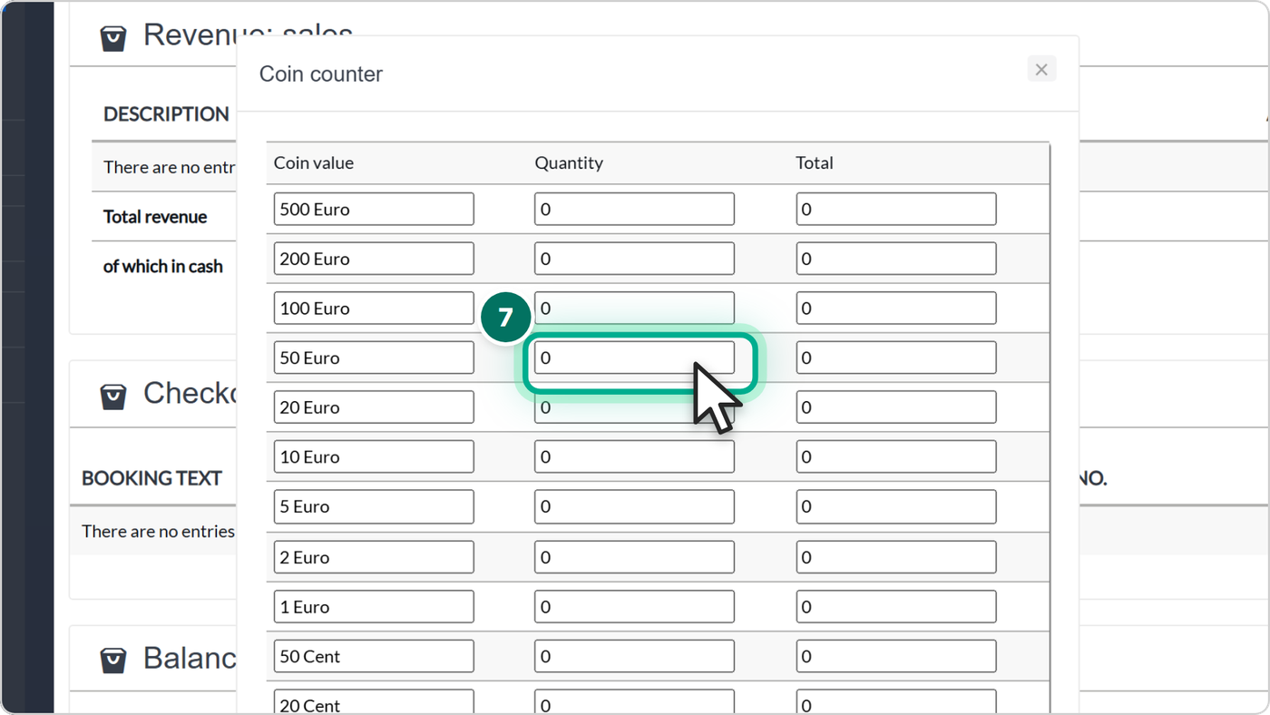Select the 20 Euro coin value field

(x=374, y=407)
